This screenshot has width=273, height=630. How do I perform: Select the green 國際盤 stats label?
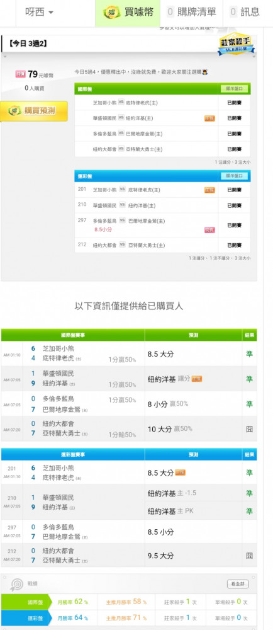click(25, 602)
